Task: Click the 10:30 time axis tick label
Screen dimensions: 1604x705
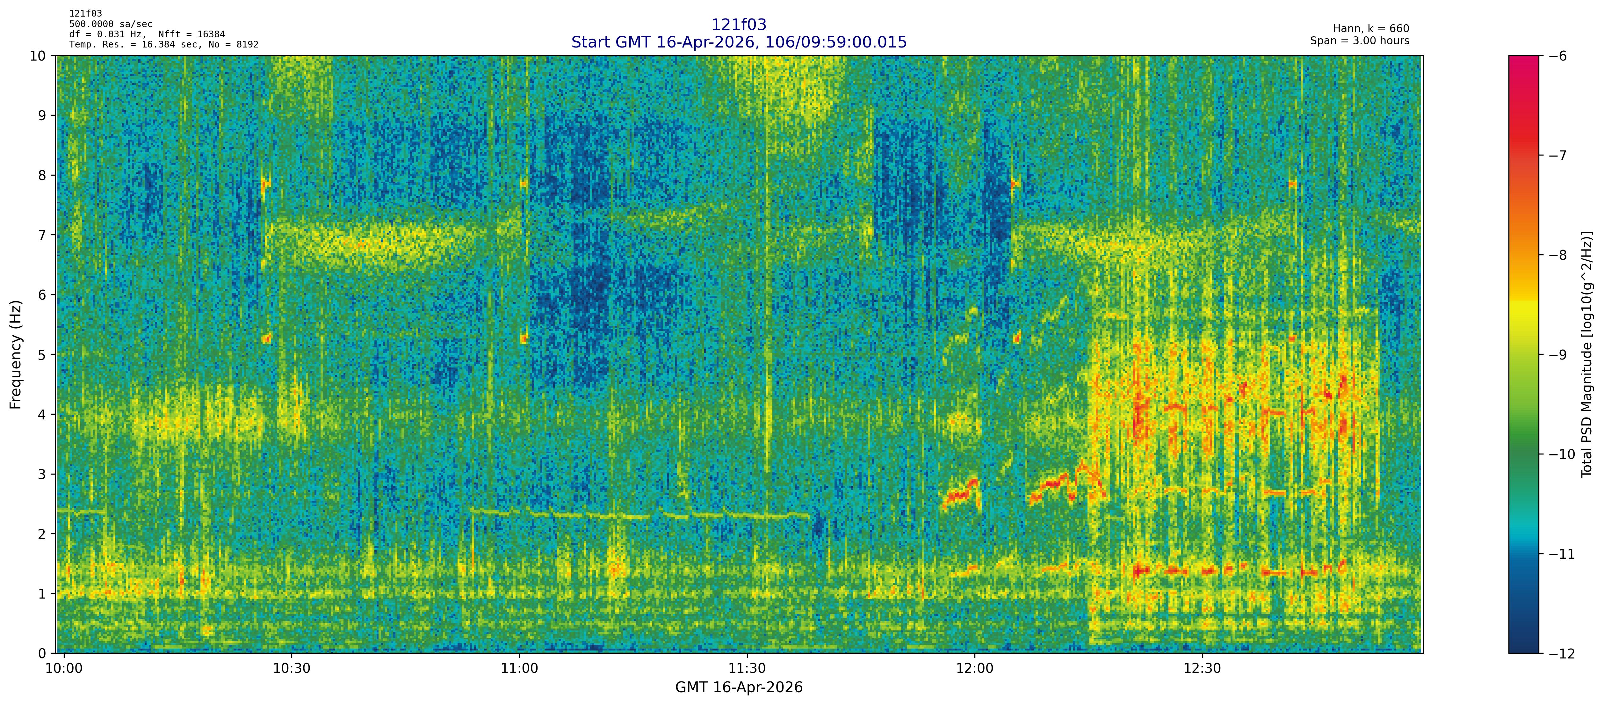Action: [x=292, y=668]
